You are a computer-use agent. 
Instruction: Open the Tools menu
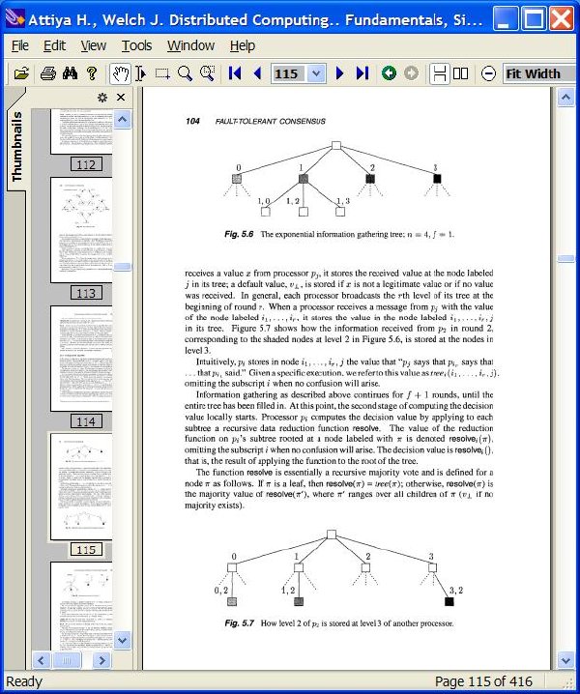coord(137,45)
